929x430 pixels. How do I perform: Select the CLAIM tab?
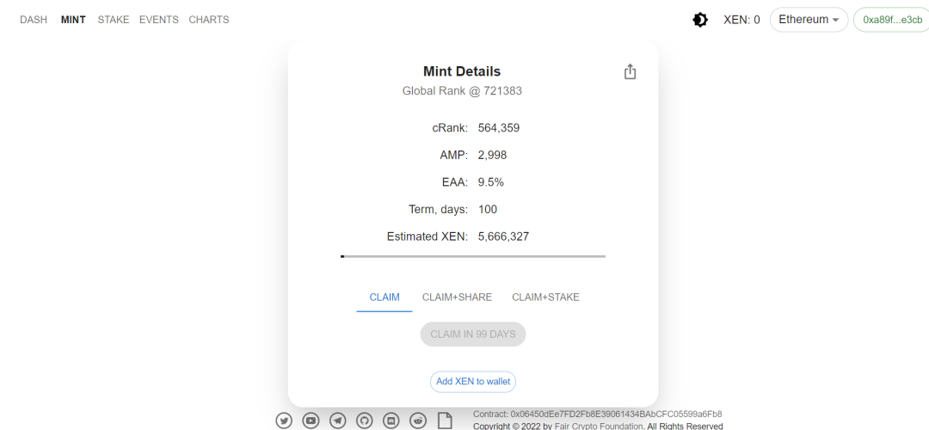click(x=385, y=298)
